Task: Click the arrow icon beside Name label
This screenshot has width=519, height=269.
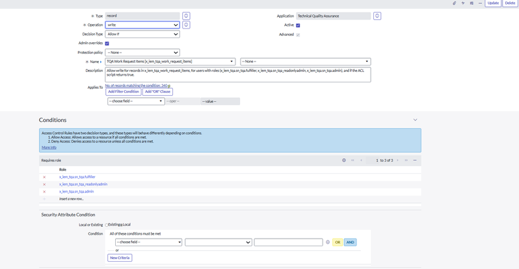Action: (101, 62)
